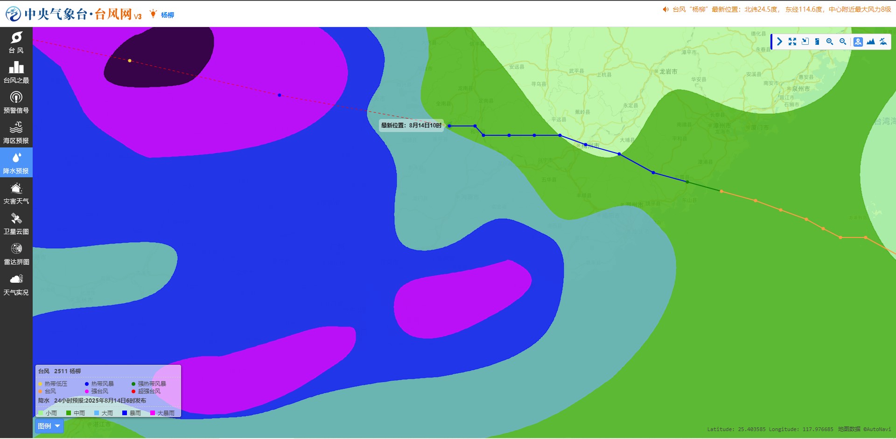896x439 pixels.
Task: Click the speaker icon beside typhoon news ticker
Action: [x=666, y=9]
